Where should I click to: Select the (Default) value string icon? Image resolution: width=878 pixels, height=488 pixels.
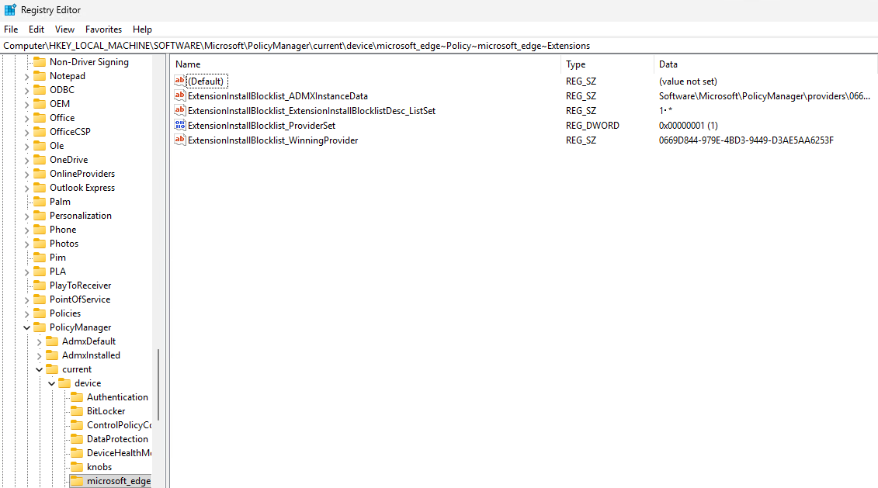tap(180, 81)
